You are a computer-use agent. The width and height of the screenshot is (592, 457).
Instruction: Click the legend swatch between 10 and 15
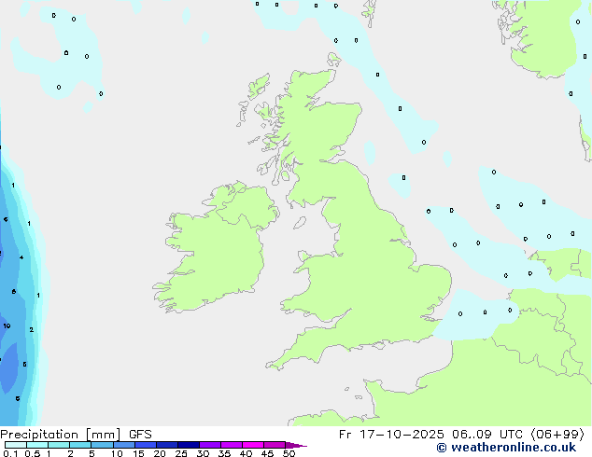click(124, 445)
